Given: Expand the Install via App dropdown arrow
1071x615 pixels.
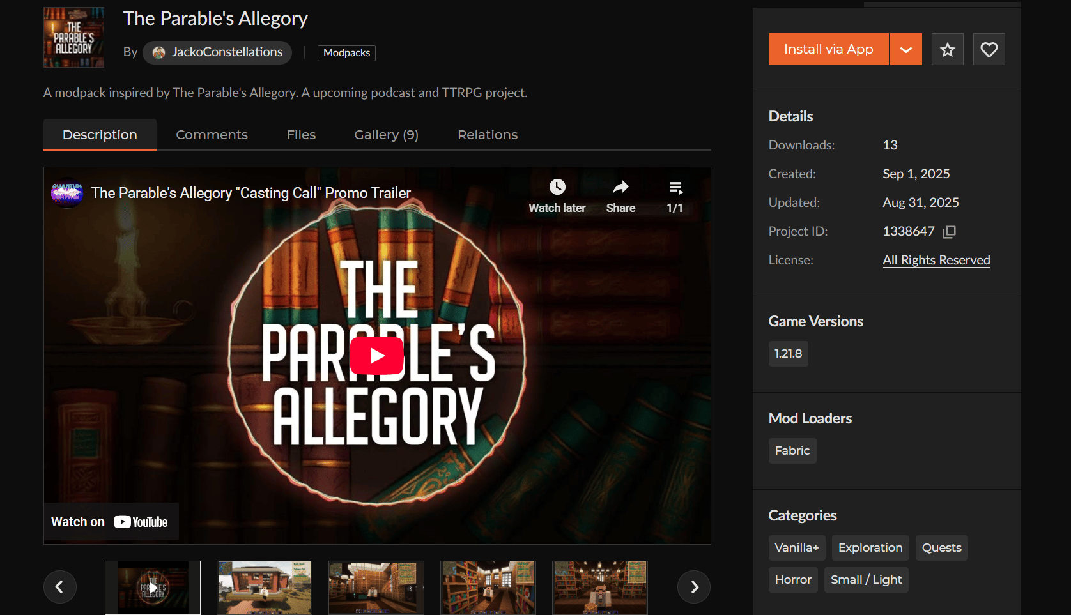Looking at the screenshot, I should (x=906, y=49).
